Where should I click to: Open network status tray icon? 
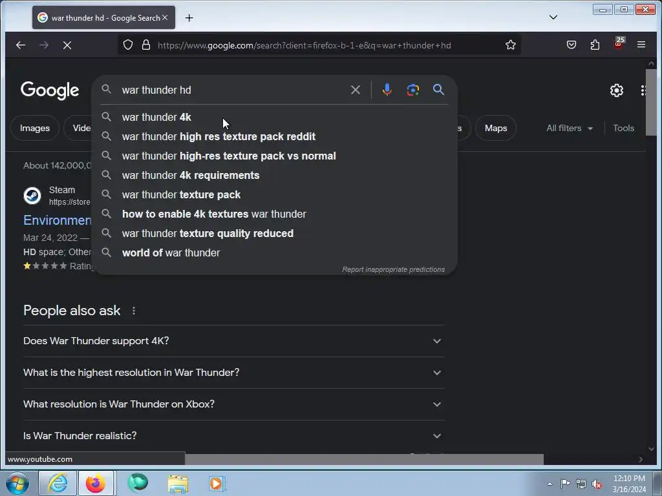pos(581,484)
